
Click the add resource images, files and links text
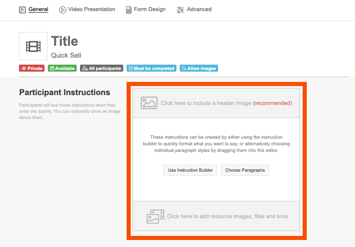click(x=227, y=217)
